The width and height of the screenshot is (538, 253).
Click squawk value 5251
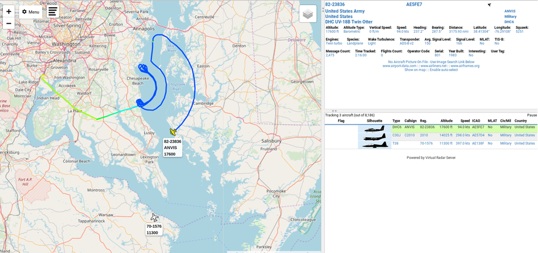tap(520, 32)
